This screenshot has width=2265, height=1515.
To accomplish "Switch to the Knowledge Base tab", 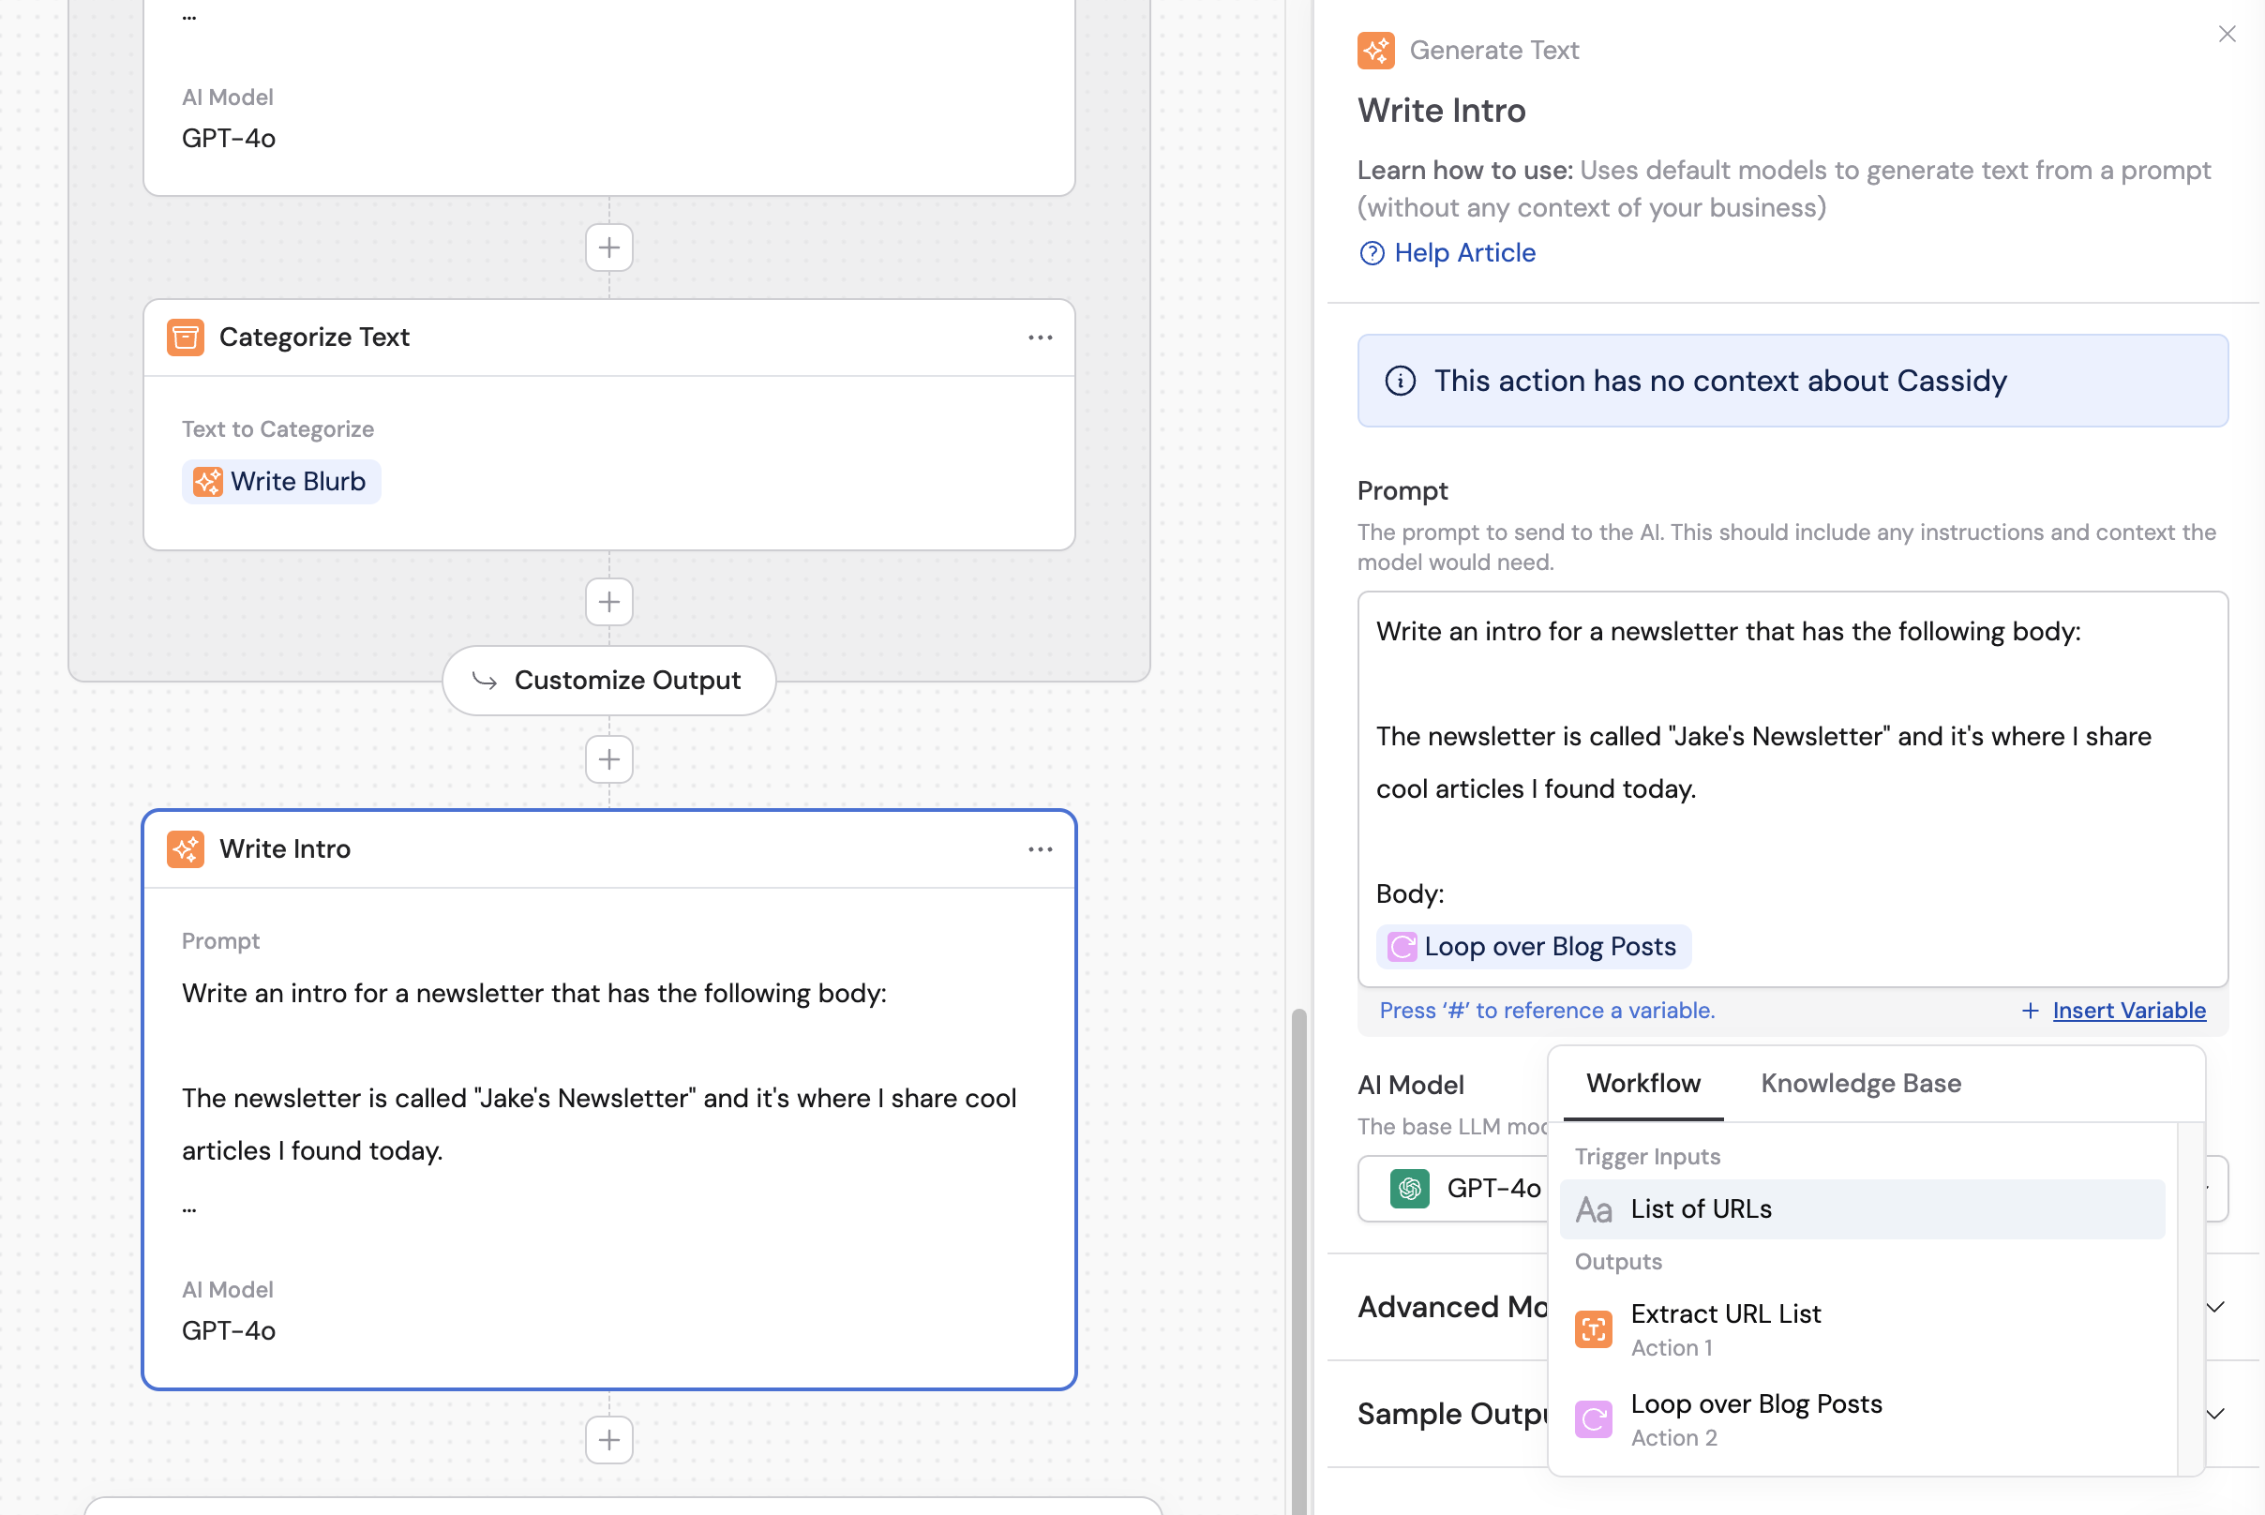I will [1860, 1083].
